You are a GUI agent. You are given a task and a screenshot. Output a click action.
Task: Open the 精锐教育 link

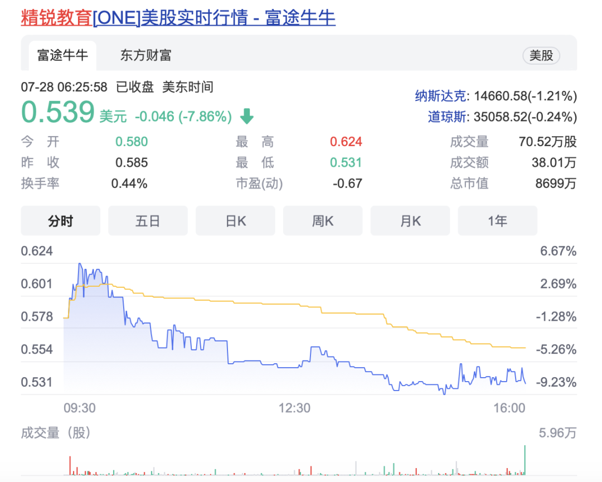[56, 18]
